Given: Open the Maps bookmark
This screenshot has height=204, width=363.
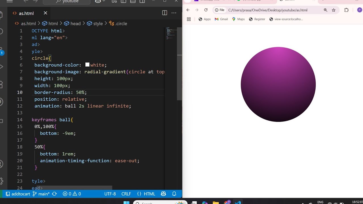Looking at the screenshot, I should point(238,19).
